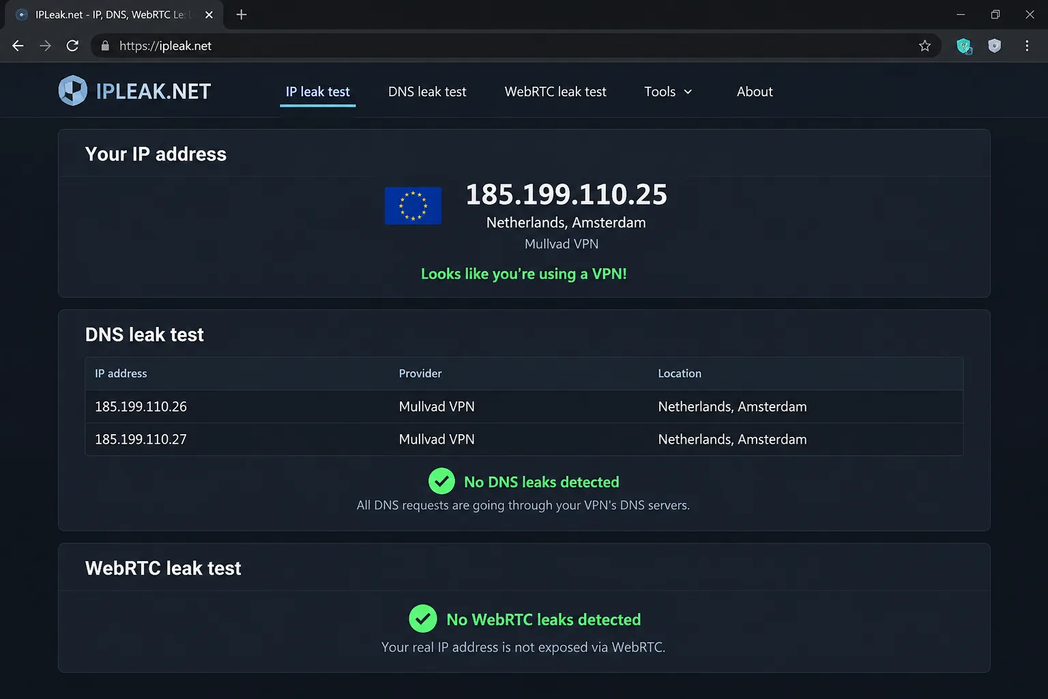Click the European Union flag icon
This screenshot has height=699, width=1048.
(413, 205)
